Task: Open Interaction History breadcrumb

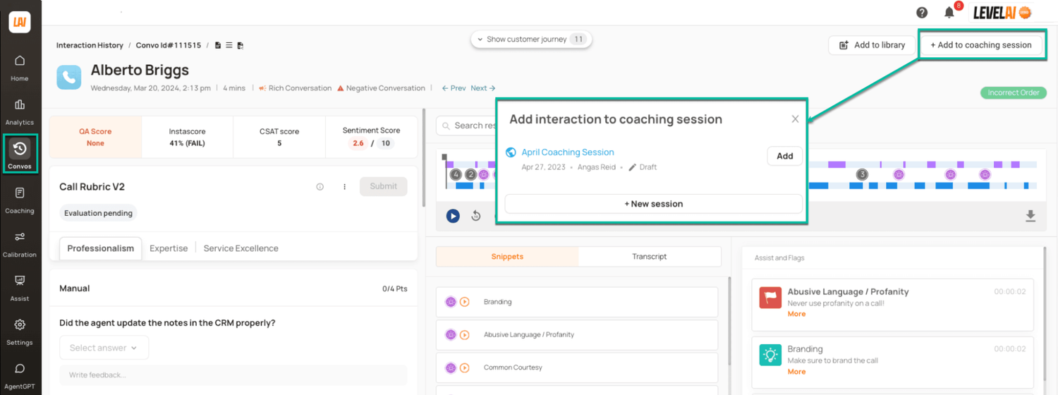Action: point(90,45)
